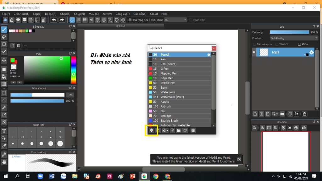Open the Công cụ(T) menu

[x=122, y=14]
